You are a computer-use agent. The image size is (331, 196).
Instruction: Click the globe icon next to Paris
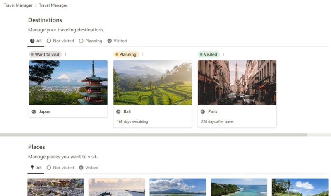tap(203, 111)
